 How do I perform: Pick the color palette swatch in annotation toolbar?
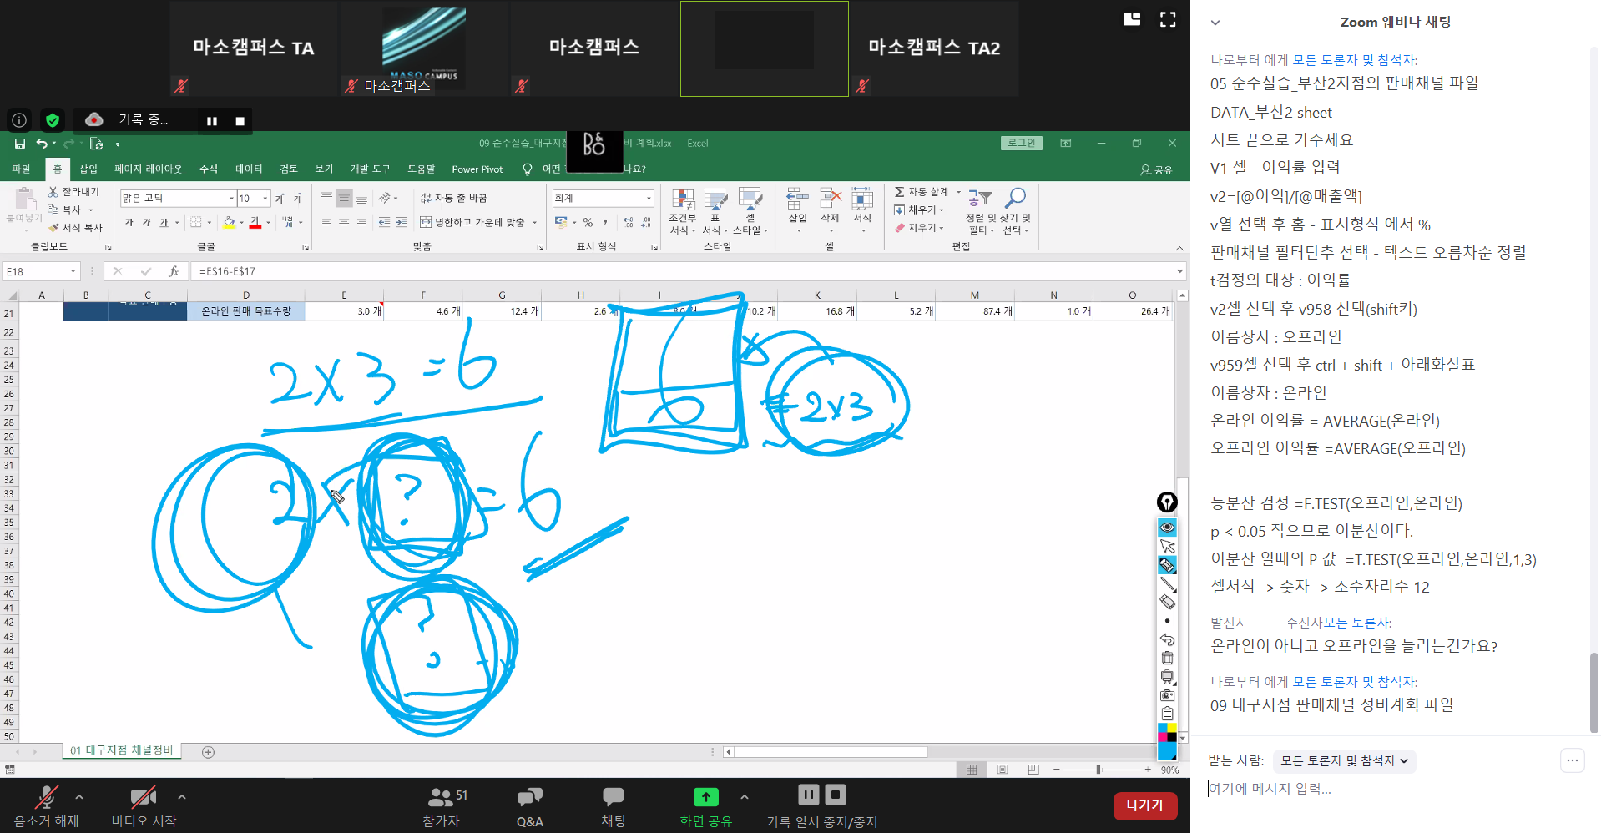pos(1167,733)
